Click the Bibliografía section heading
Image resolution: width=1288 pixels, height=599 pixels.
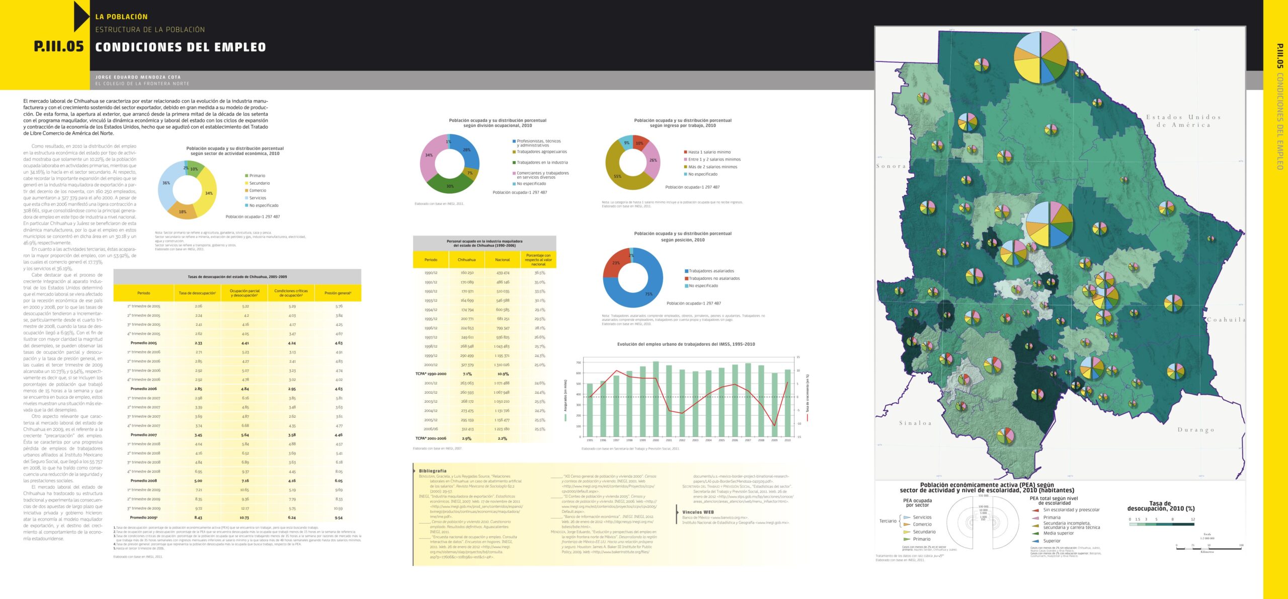(432, 471)
